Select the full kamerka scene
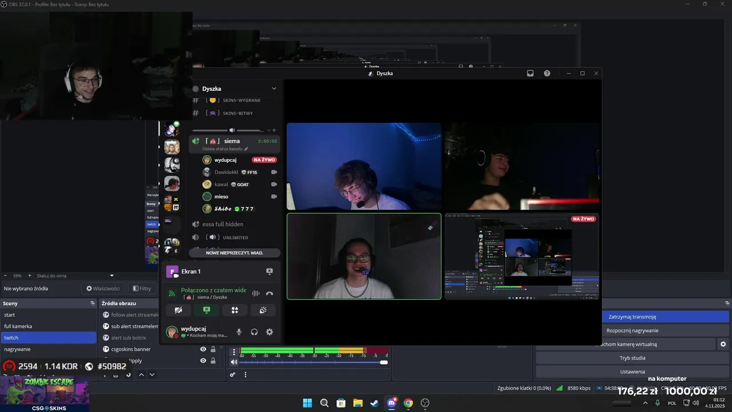The width and height of the screenshot is (732, 412). pos(49,326)
